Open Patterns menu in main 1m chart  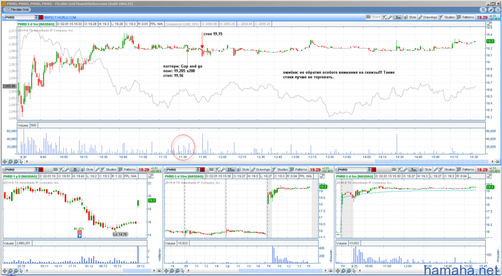point(466,17)
